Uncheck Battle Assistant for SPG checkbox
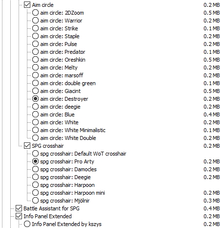Screen dimensions: 221x228 point(19,208)
